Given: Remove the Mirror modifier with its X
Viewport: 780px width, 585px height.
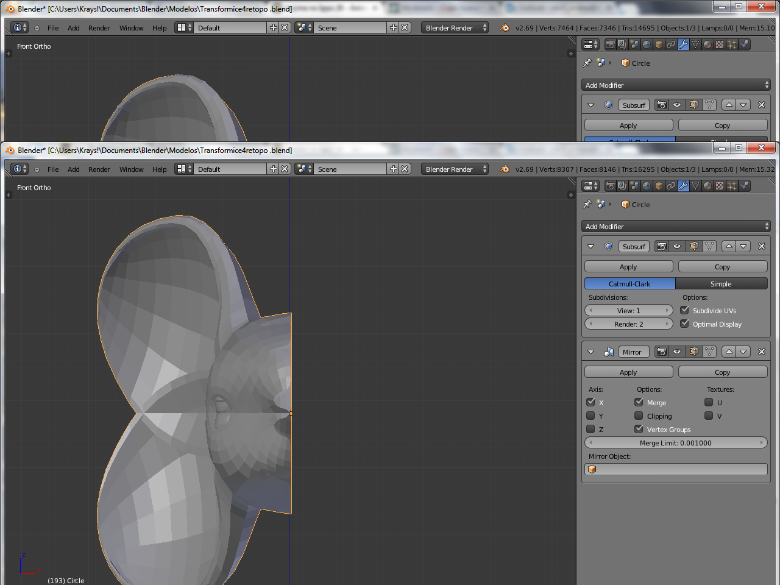Looking at the screenshot, I should [762, 352].
